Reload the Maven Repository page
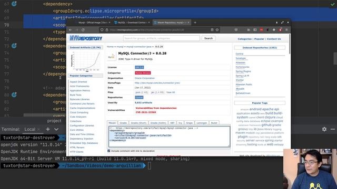The width and height of the screenshot is (337, 189). 83,30
